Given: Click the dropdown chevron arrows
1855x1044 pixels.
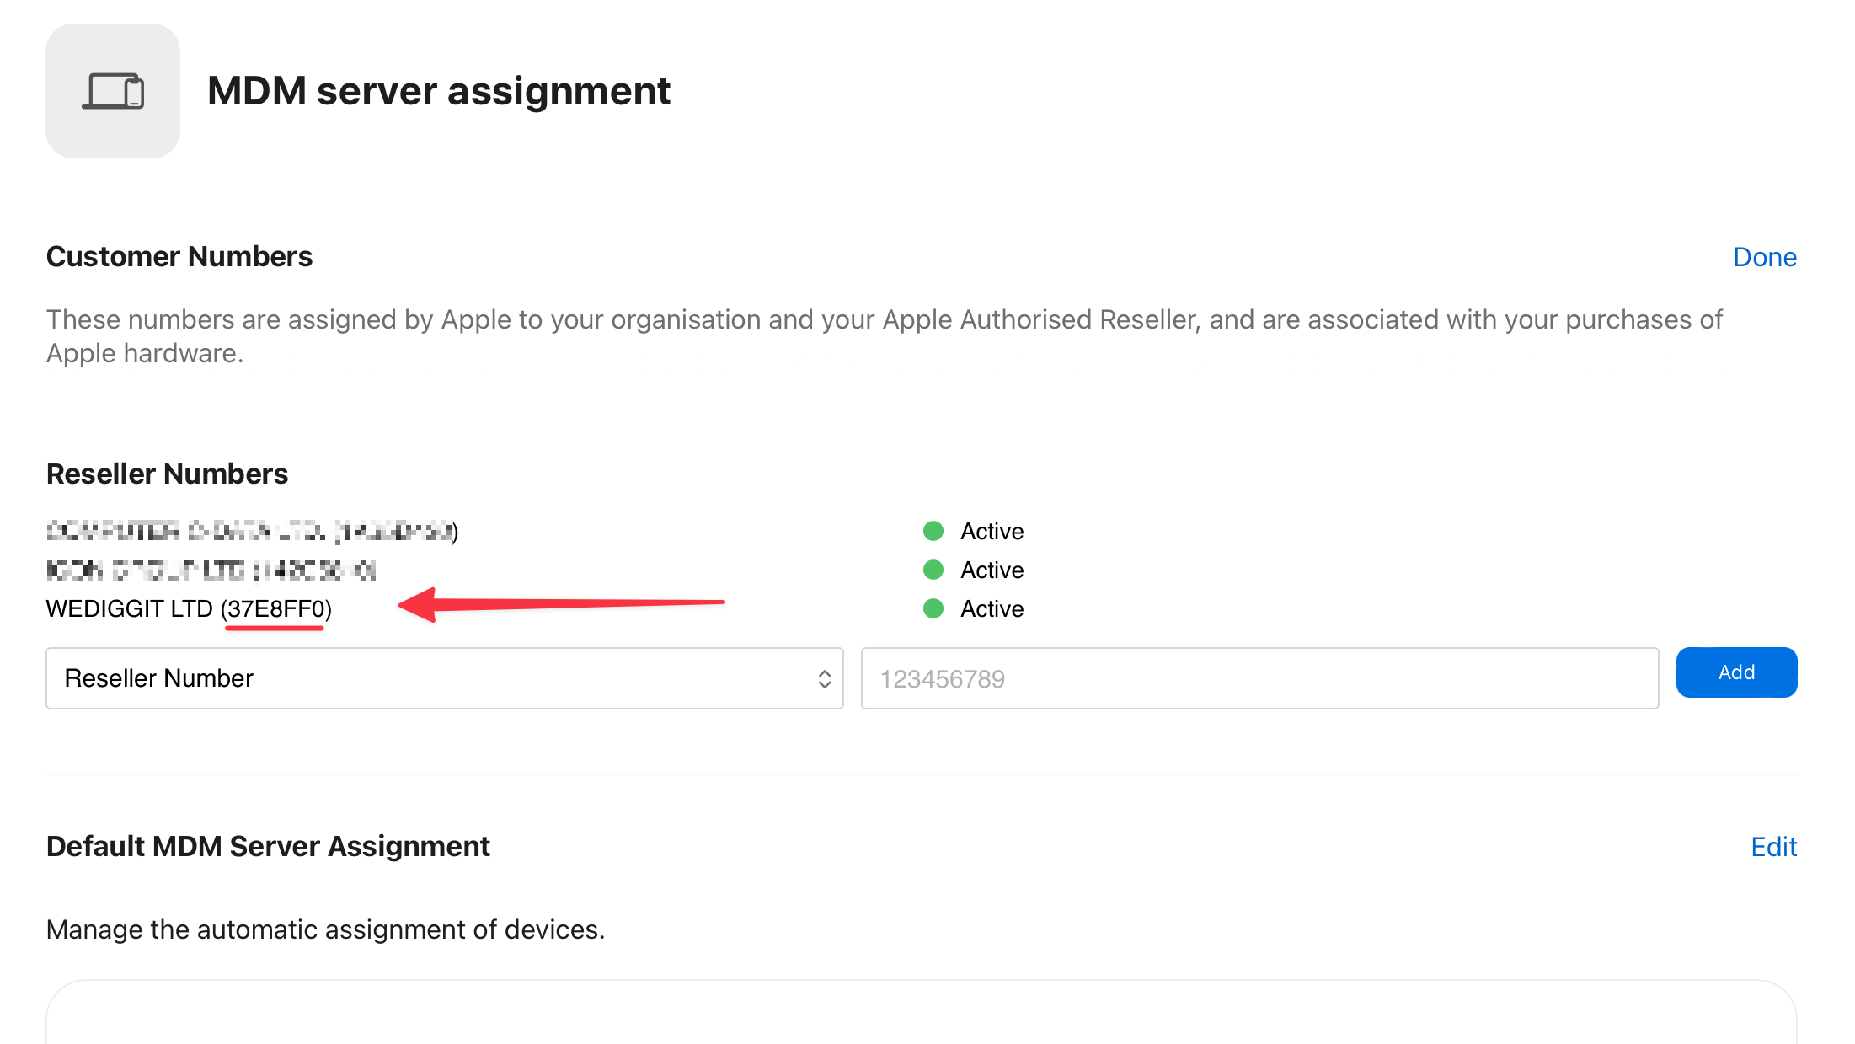Looking at the screenshot, I should pos(824,679).
